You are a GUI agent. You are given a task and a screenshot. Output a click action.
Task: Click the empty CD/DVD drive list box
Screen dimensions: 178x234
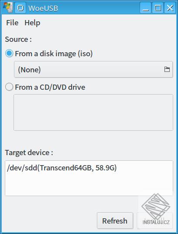(x=93, y=112)
